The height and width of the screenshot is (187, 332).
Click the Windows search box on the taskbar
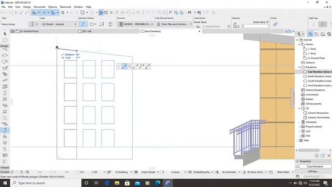(46, 183)
